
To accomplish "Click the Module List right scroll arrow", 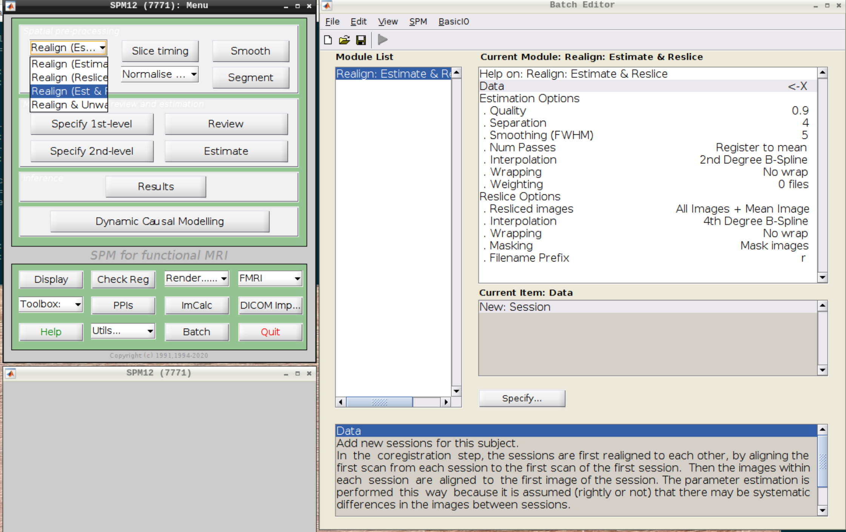I will (x=446, y=402).
